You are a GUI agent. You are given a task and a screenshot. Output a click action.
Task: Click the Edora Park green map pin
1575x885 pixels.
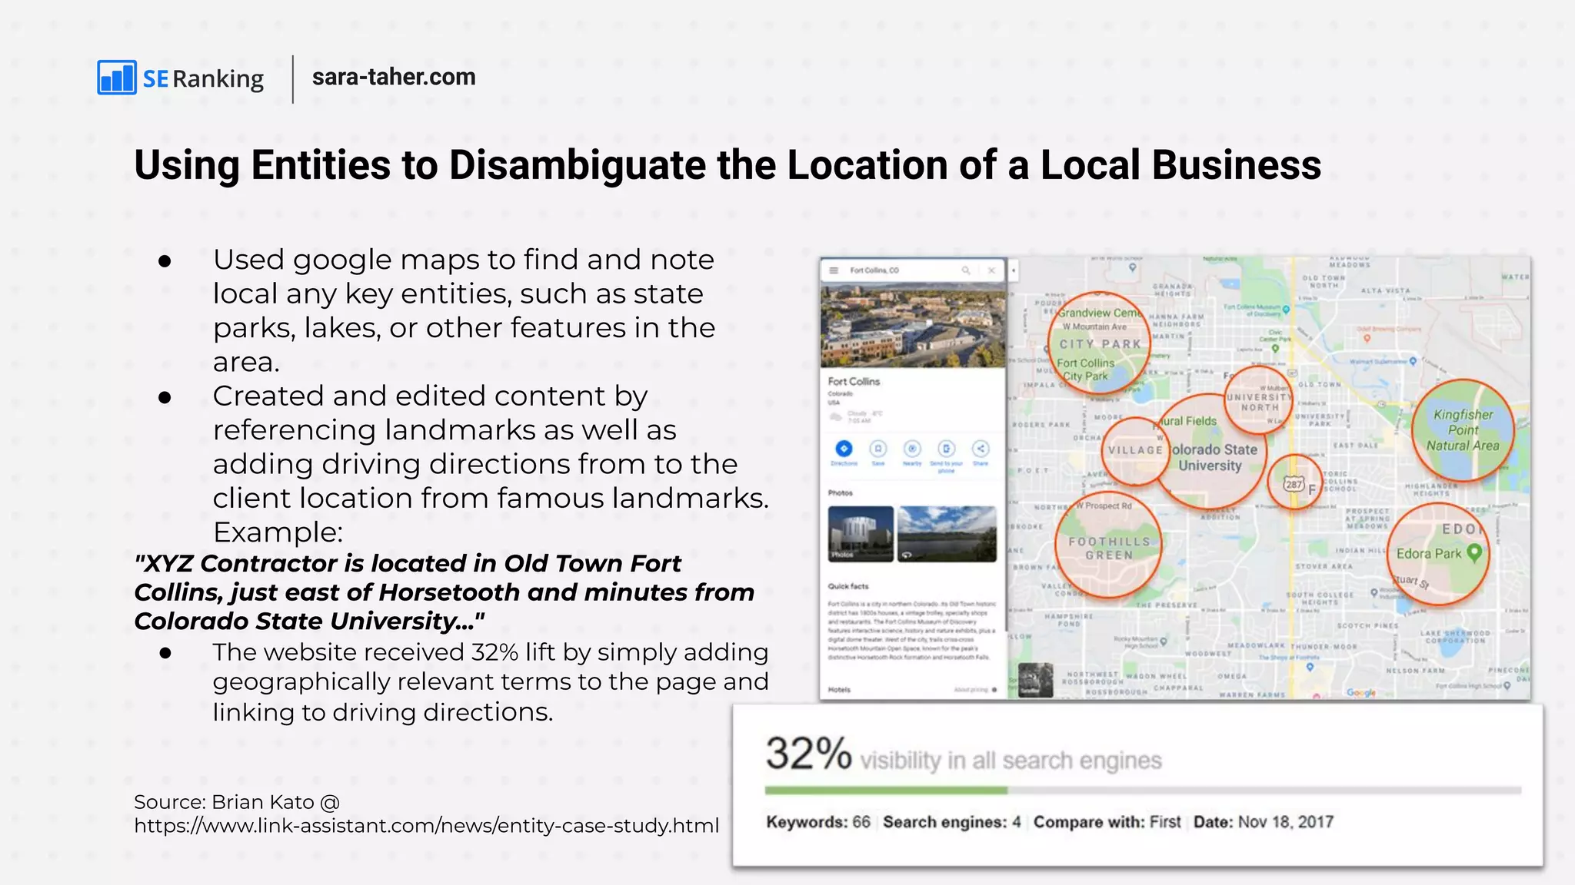[x=1473, y=552]
